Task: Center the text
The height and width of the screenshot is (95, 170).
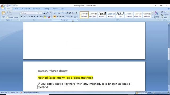Action: pyautogui.click(x=57, y=17)
